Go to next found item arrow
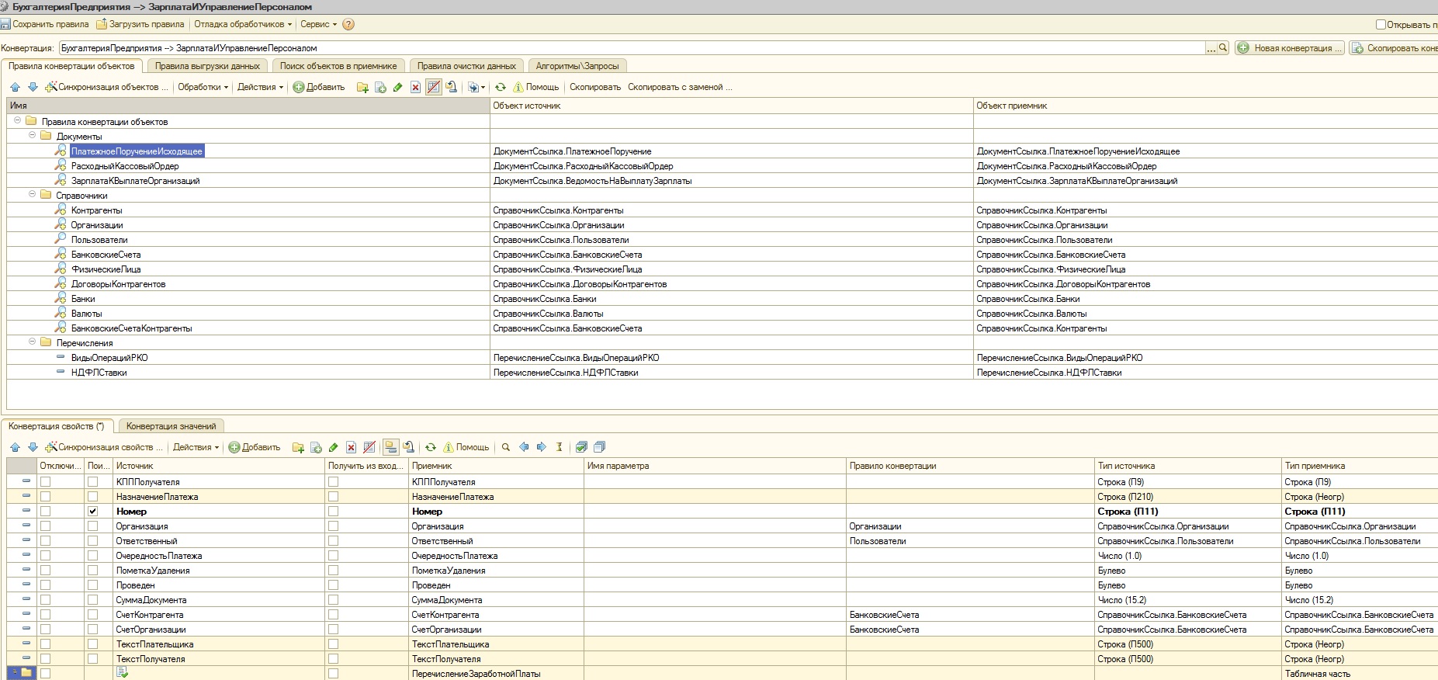Image resolution: width=1438 pixels, height=680 pixels. [542, 447]
